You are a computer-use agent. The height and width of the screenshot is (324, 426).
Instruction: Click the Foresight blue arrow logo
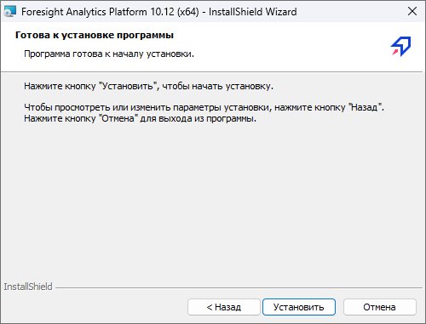point(401,46)
